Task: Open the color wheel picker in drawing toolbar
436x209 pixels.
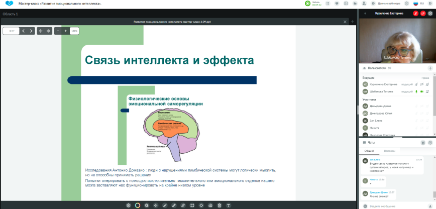Action: click(137, 205)
